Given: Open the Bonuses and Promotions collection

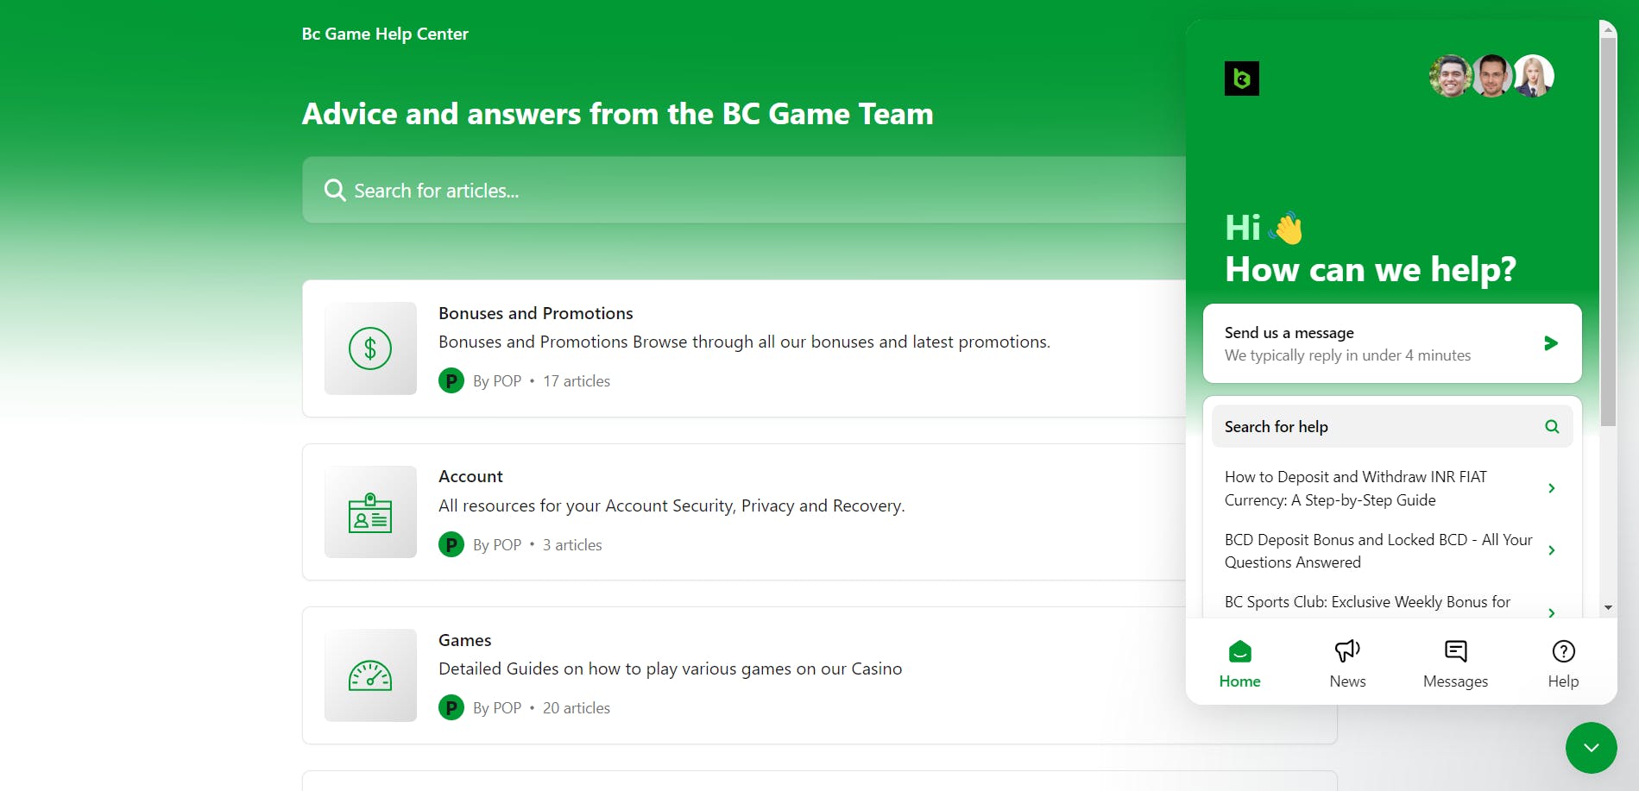Looking at the screenshot, I should click(x=744, y=348).
